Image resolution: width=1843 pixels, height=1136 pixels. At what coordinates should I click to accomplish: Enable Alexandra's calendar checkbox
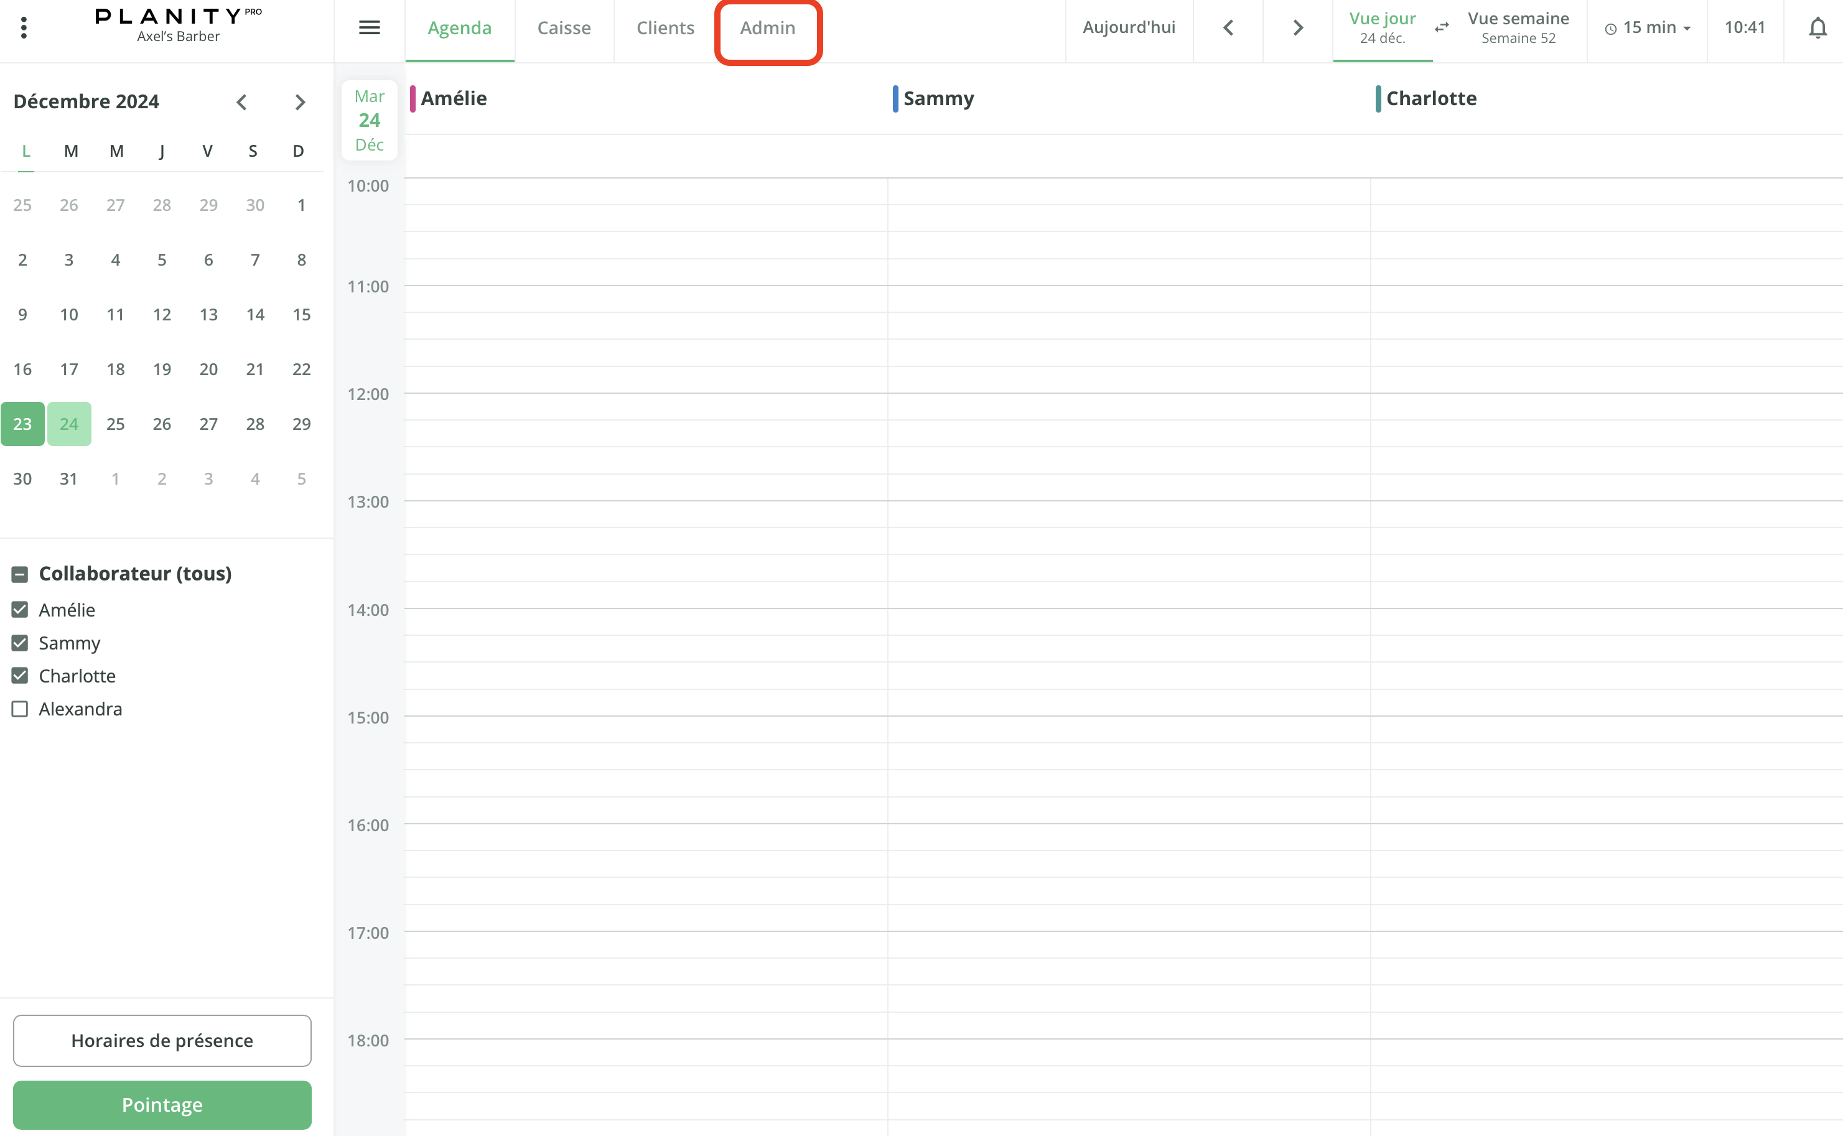[x=19, y=708]
